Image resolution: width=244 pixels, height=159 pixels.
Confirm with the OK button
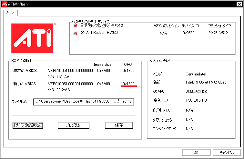coord(196,153)
